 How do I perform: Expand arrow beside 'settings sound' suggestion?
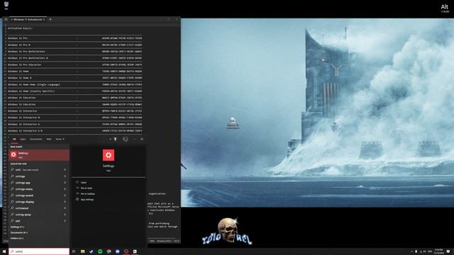[65, 195]
